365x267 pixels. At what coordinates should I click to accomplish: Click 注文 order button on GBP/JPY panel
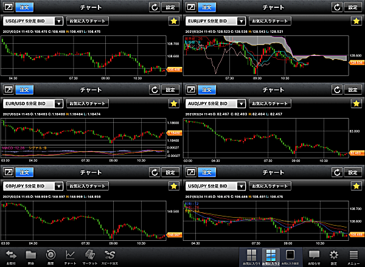pyautogui.click(x=24, y=172)
